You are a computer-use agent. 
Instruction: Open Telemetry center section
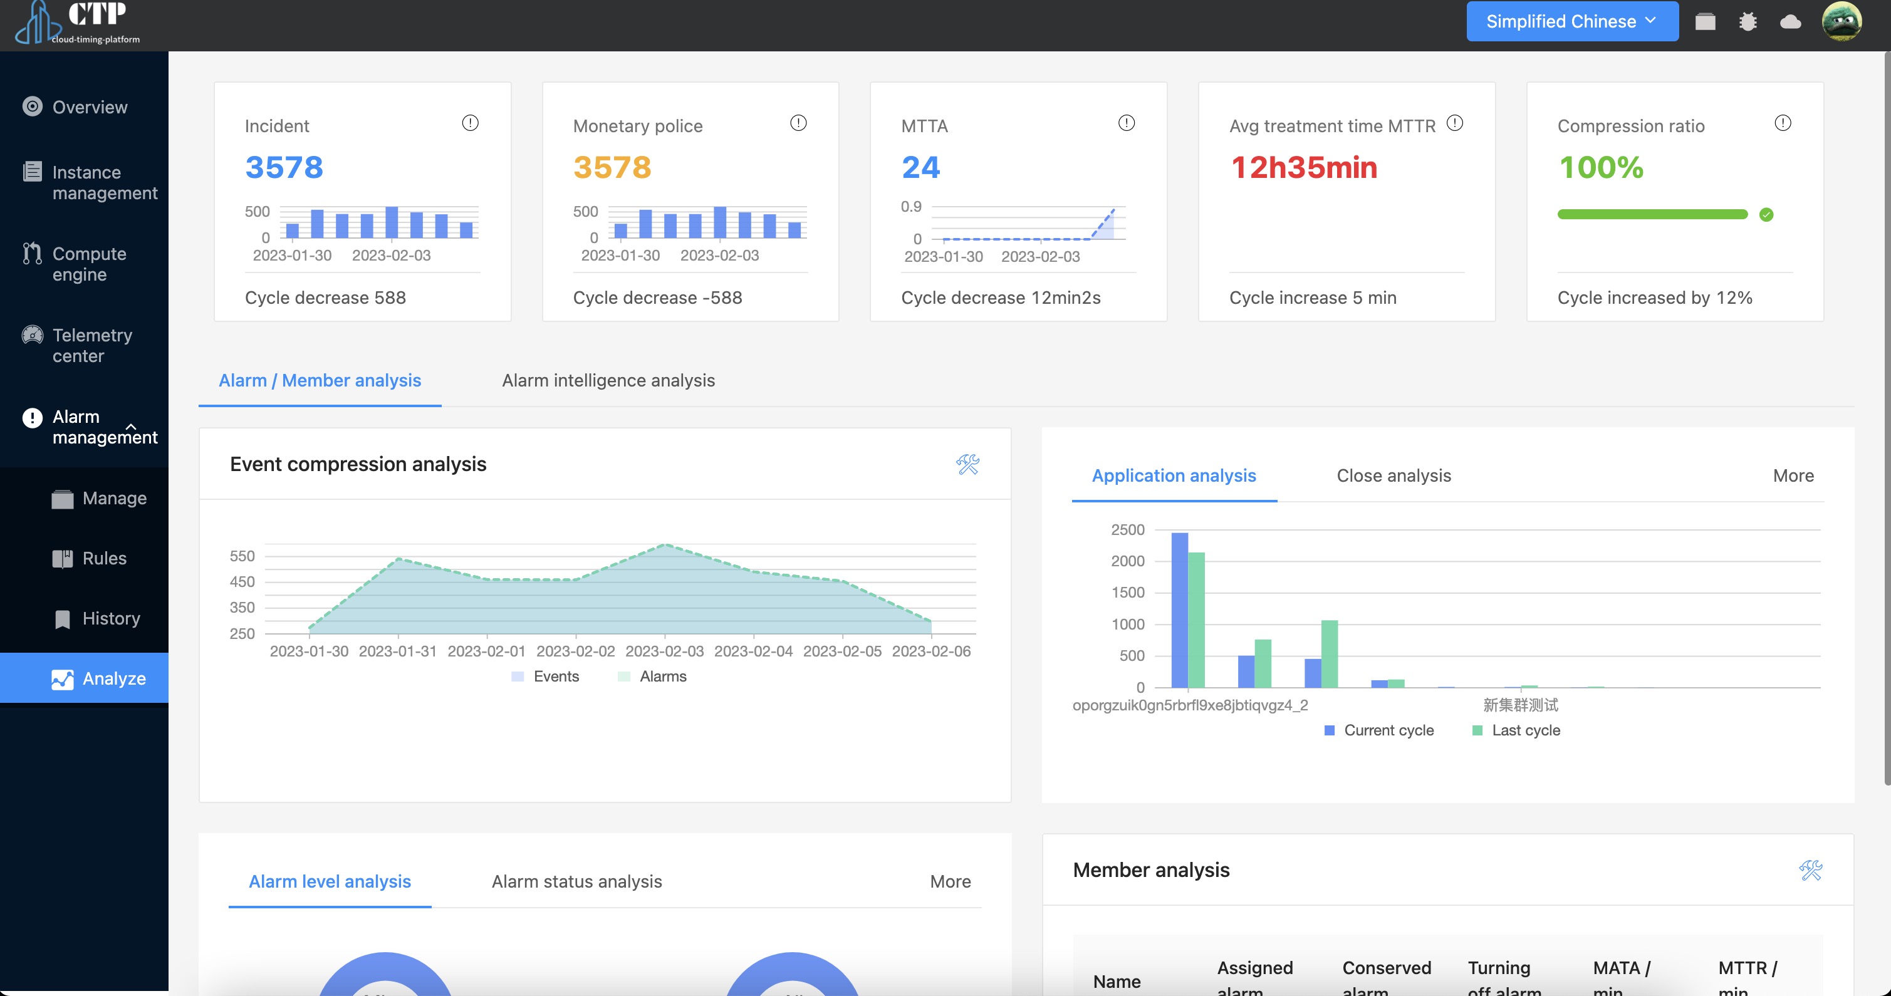(85, 345)
